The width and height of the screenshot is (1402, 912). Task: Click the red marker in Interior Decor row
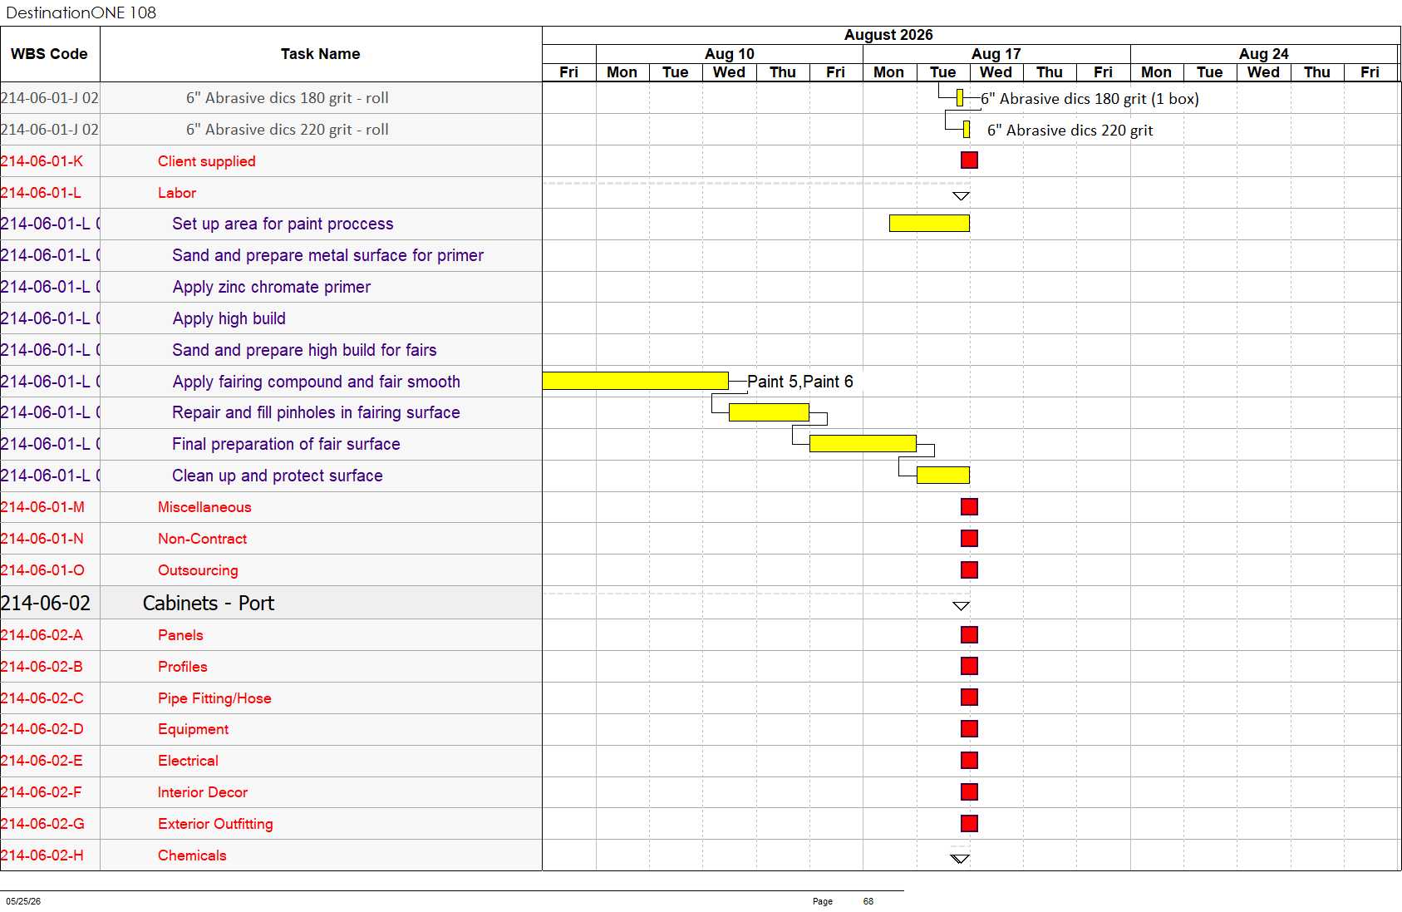coord(969,792)
